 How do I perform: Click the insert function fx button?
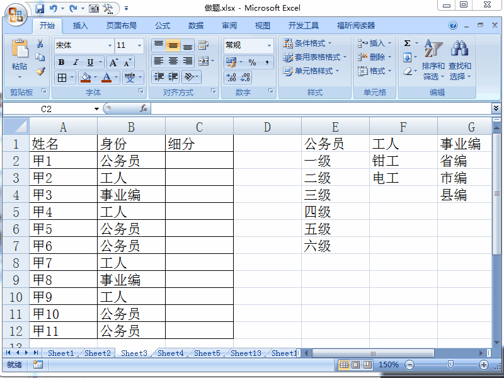point(144,108)
